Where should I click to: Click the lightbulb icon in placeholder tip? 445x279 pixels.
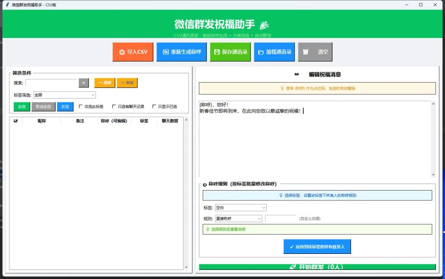pyautogui.click(x=282, y=88)
